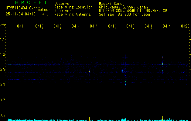Viewport: 191px width, 121px height.
Task: Click the Receiving Location label
Action: click(x=73, y=7)
